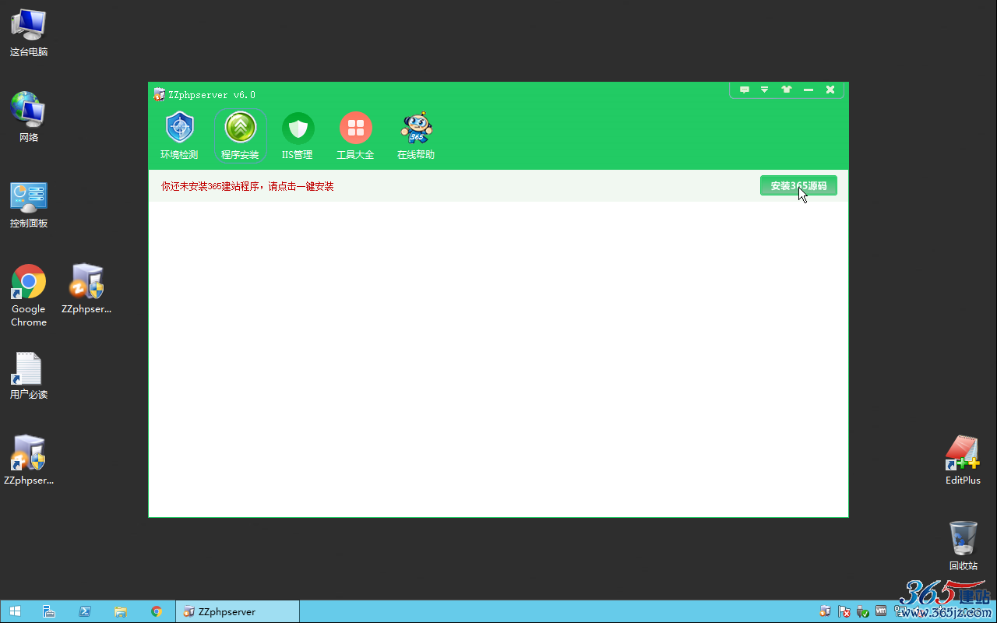Click the safely remove hardware tray icon

coord(862,611)
